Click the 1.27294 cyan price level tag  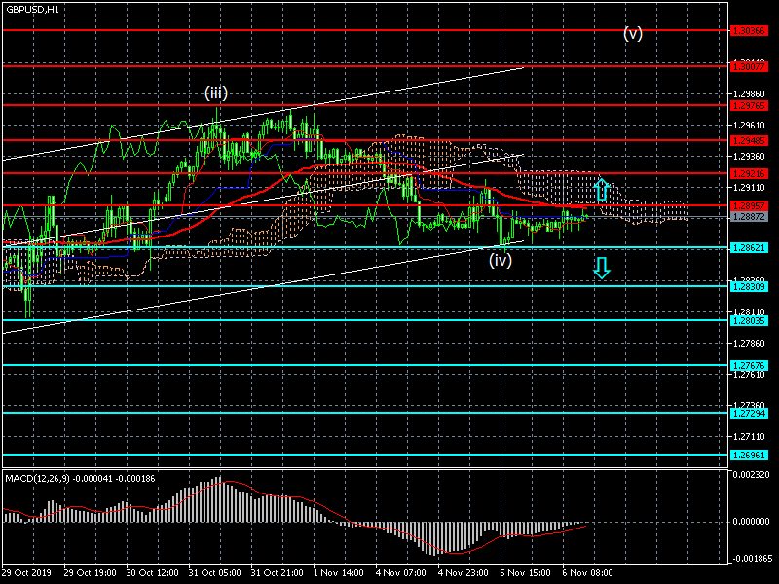point(749,413)
